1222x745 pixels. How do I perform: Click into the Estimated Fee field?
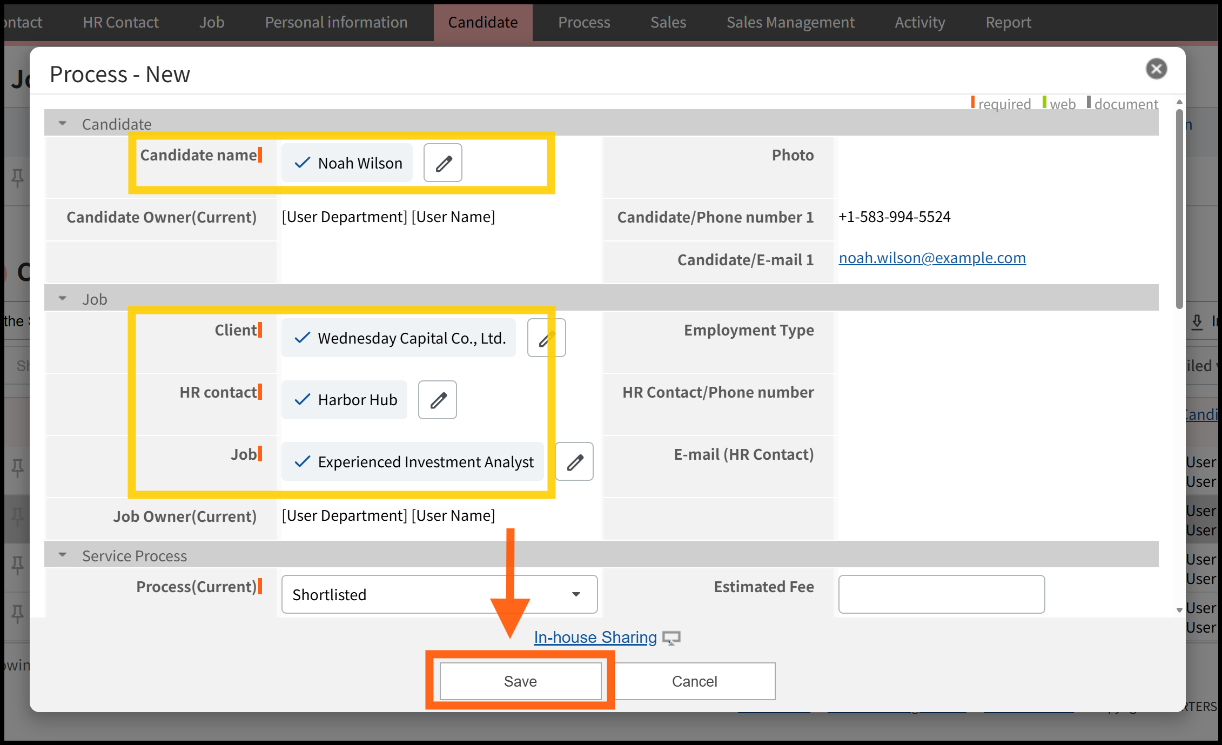[941, 594]
